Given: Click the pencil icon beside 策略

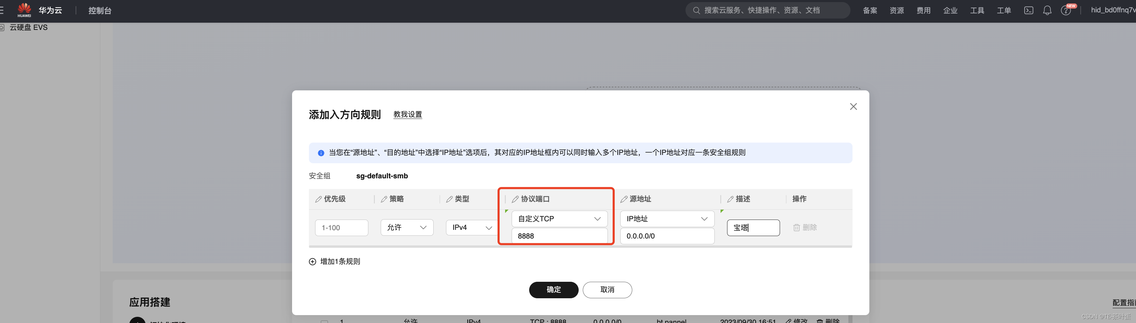Looking at the screenshot, I should pyautogui.click(x=384, y=199).
